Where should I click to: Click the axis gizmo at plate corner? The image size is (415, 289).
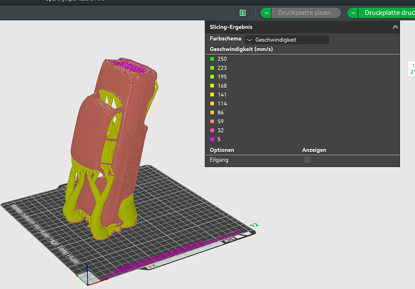(87, 276)
